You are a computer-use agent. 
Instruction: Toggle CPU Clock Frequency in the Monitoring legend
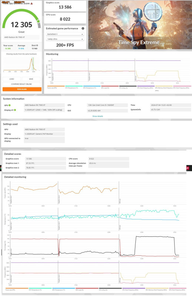[146, 87]
